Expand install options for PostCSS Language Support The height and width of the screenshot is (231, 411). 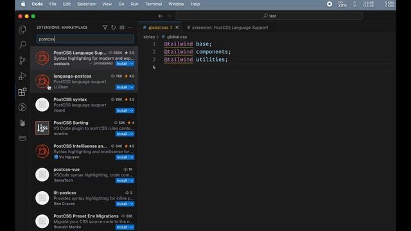click(132, 64)
